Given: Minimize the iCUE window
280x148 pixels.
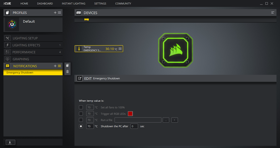Looking at the screenshot, I should [x=261, y=4].
